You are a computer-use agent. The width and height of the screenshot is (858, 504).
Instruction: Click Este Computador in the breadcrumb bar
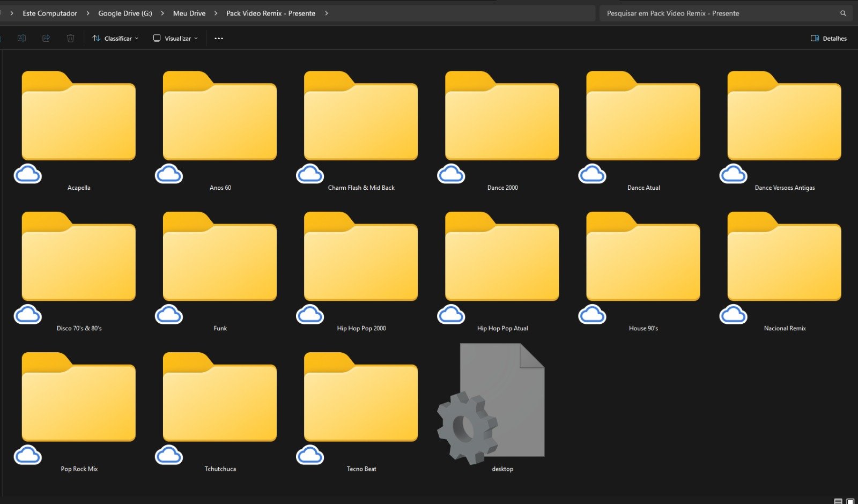tap(49, 13)
